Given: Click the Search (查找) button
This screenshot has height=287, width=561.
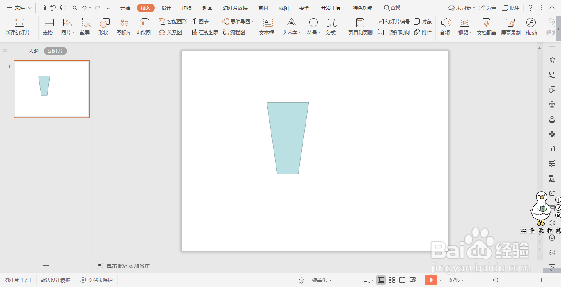Looking at the screenshot, I should point(392,8).
